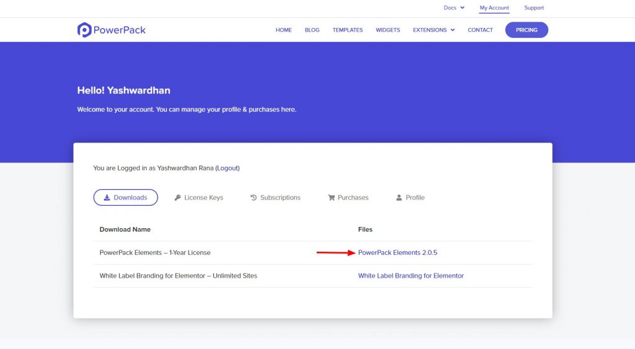Open the Blog page
Screen dimensions: 635x349
click(312, 30)
